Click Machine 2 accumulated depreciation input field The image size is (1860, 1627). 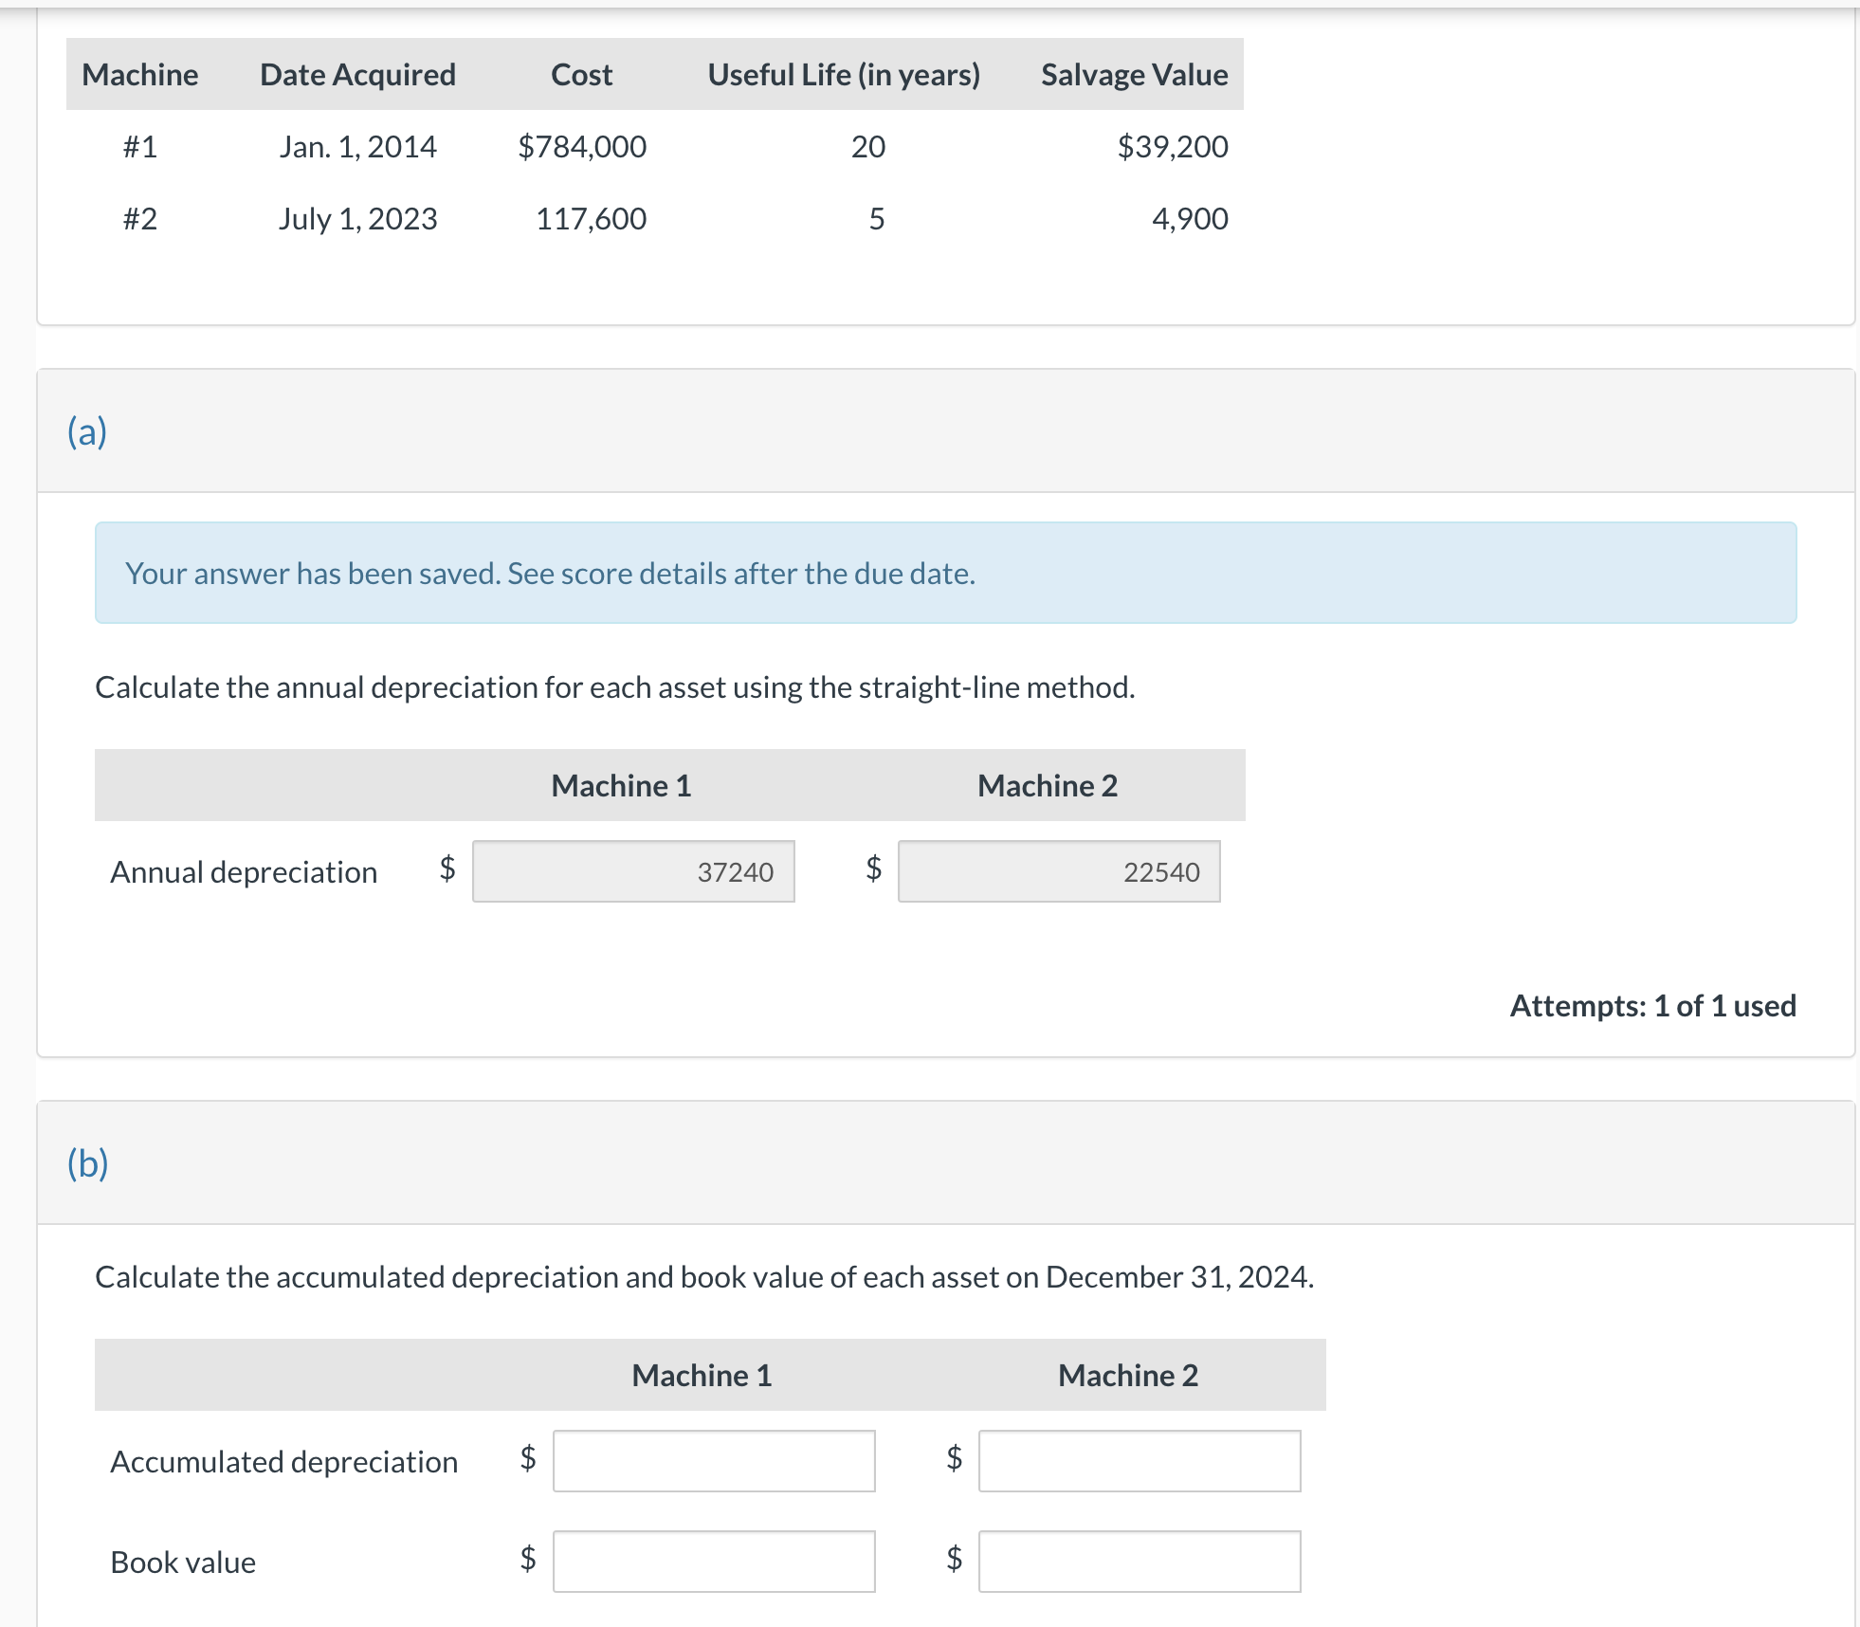[x=1140, y=1460]
